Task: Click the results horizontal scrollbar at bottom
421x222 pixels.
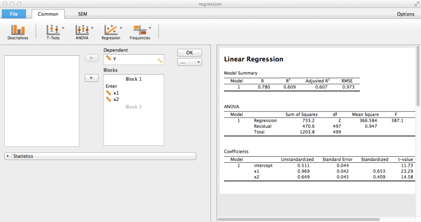Action: pos(298,220)
